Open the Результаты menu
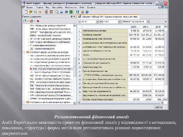The image size is (183, 137). (x=71, y=7)
